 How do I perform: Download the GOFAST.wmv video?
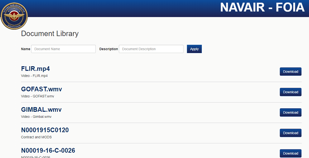[x=291, y=92]
